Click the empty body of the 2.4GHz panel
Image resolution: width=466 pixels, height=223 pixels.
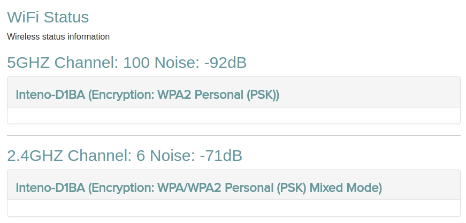[x=233, y=208]
